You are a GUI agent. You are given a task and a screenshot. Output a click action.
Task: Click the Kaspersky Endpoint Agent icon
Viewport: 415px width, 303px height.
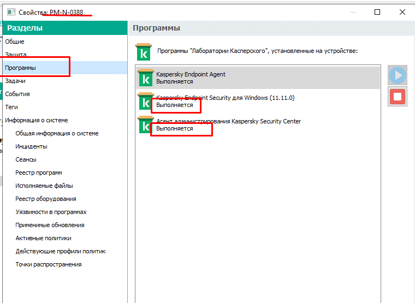click(146, 78)
